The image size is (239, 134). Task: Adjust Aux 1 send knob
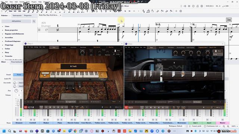[x=15, y=83]
